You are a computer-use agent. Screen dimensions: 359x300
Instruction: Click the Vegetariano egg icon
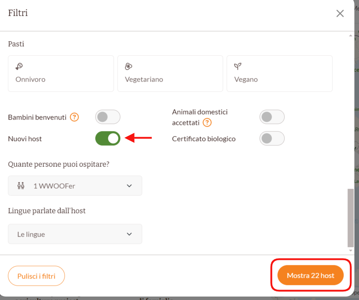(x=128, y=66)
